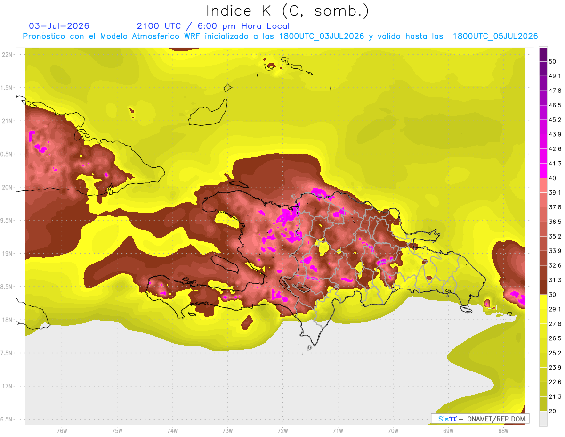The width and height of the screenshot is (565, 437).
Task: Click the colorbar value '20'
Action: click(553, 411)
